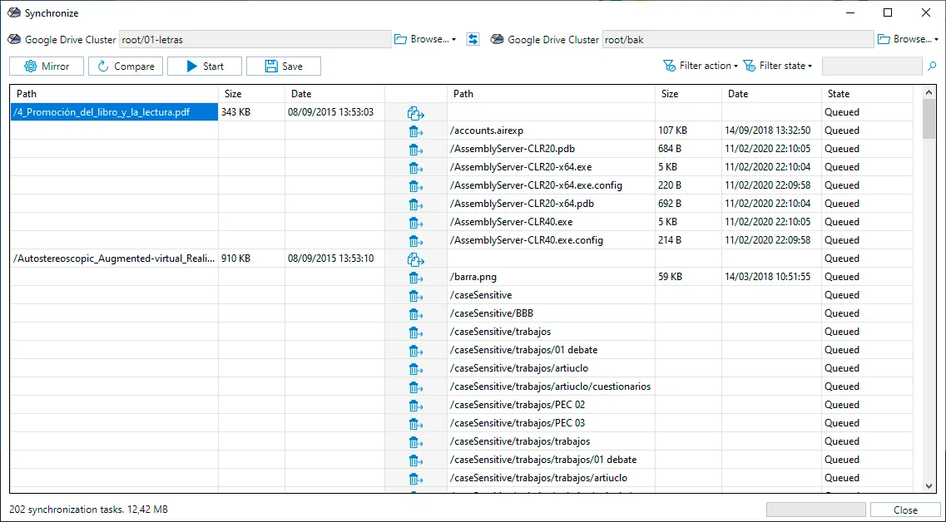Click the scrollbar up arrow
The width and height of the screenshot is (946, 522).
[x=929, y=93]
